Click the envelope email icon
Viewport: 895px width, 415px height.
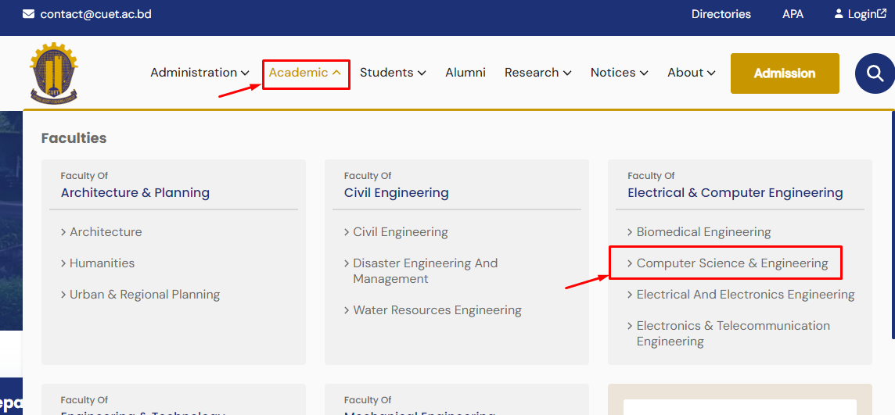(x=29, y=14)
